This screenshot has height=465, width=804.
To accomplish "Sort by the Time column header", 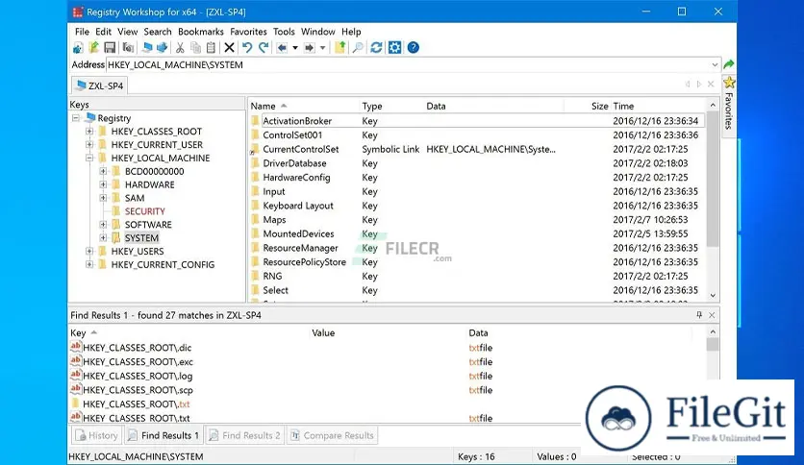I will click(x=659, y=106).
